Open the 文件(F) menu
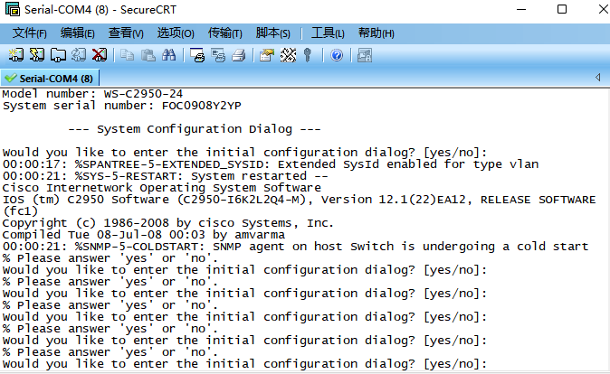The image size is (610, 374). (29, 33)
